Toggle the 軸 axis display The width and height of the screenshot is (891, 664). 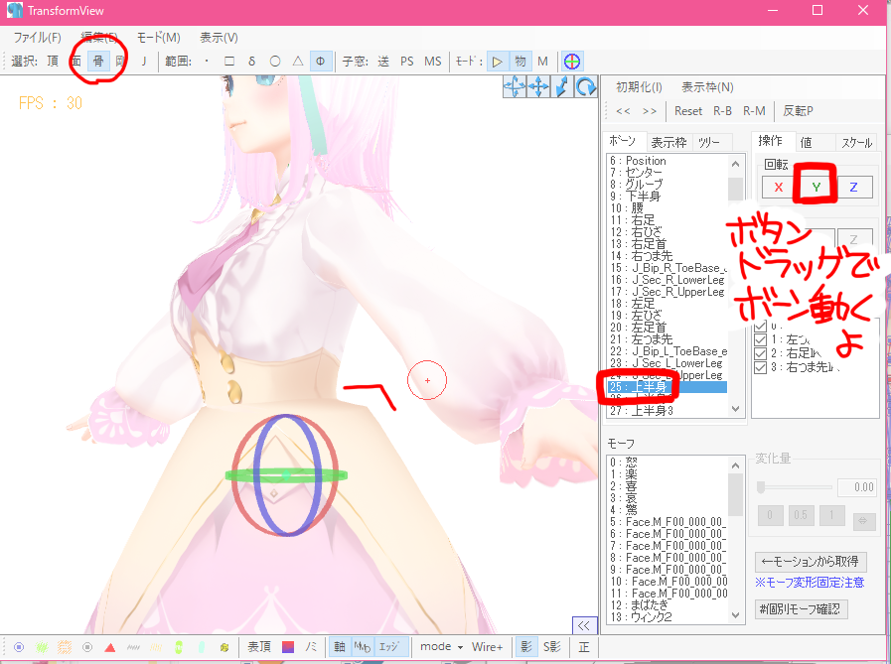click(340, 647)
